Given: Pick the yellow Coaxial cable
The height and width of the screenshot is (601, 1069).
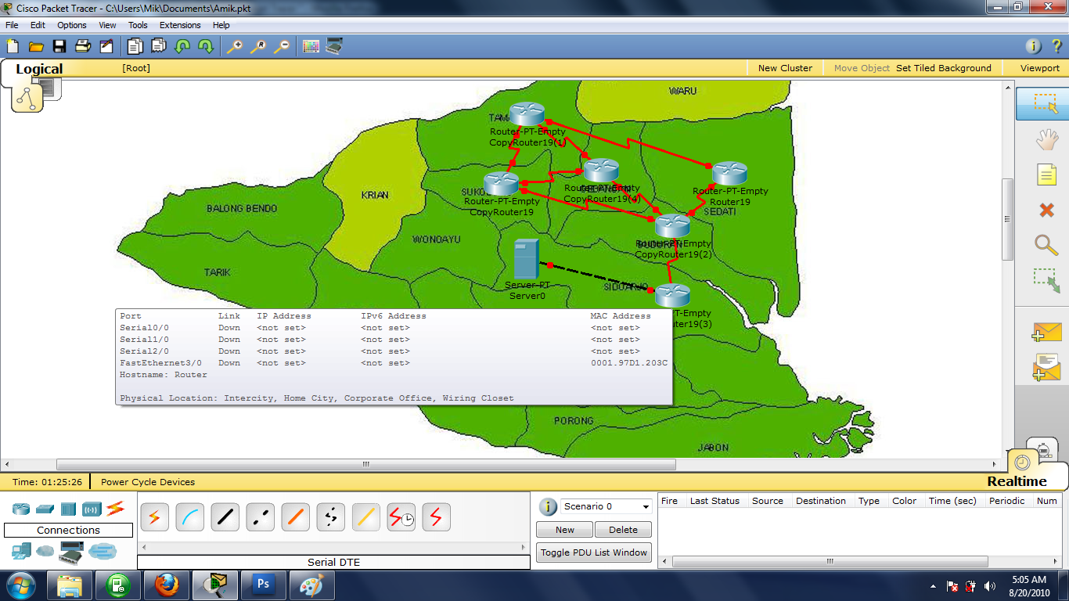Looking at the screenshot, I should coord(365,517).
